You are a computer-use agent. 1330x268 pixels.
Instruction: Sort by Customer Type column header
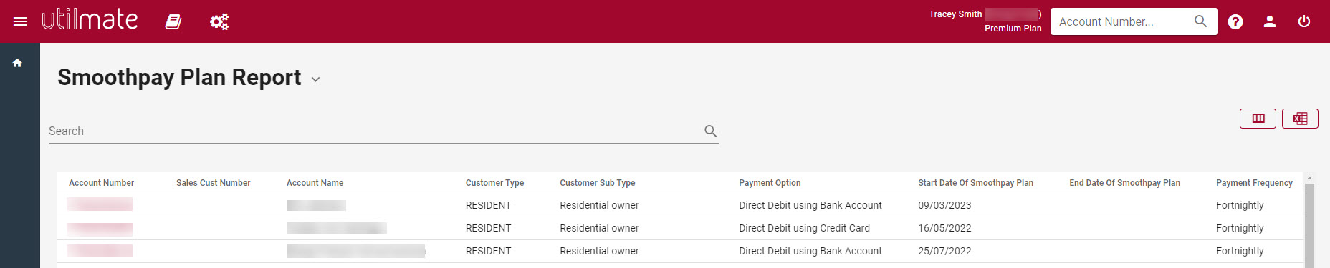(494, 183)
